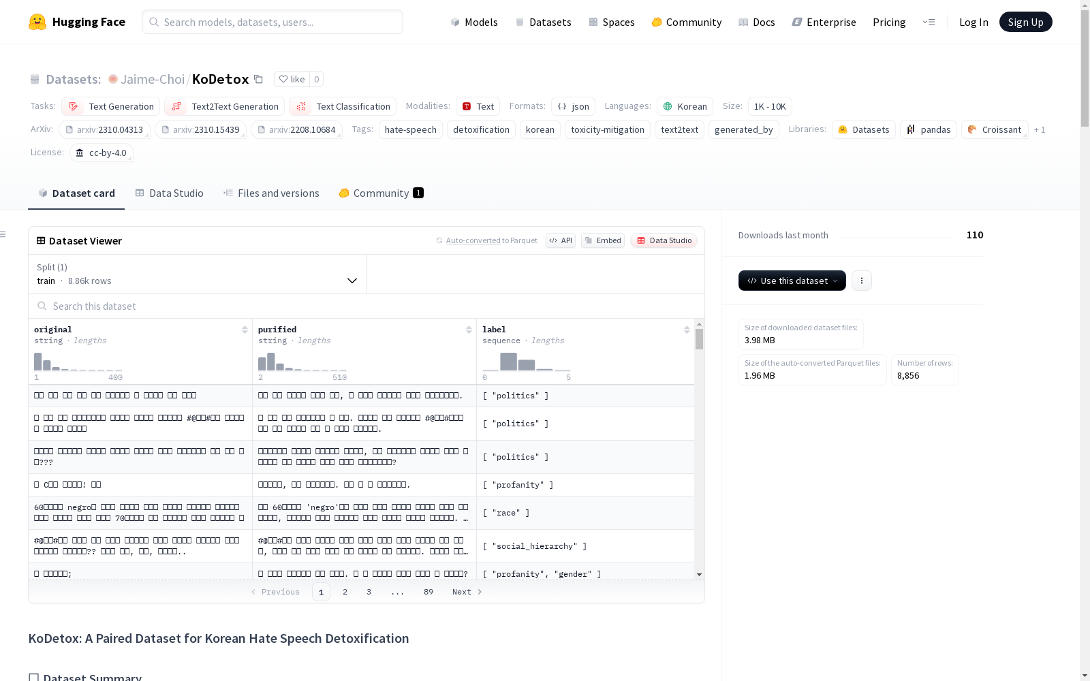This screenshot has width=1090, height=681.
Task: Click the Embed button
Action: (x=603, y=240)
